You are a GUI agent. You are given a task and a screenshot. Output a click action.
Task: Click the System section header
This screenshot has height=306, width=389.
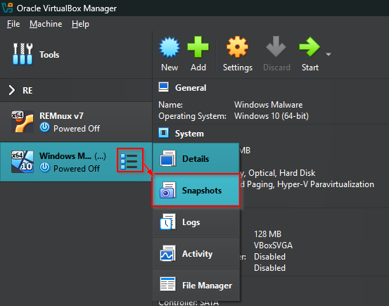coord(189,134)
